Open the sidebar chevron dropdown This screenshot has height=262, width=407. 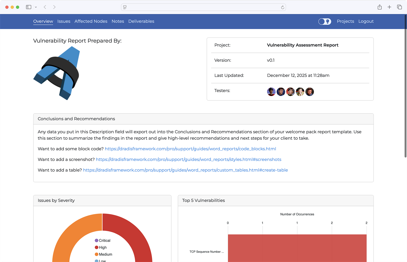click(36, 7)
